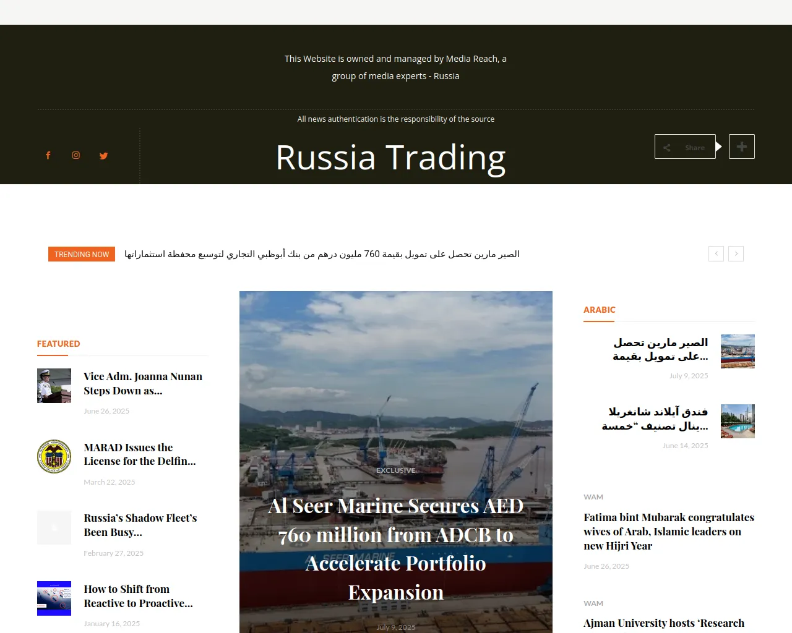Screen dimensions: 792x633
Task: Click the Russia Trading site title
Action: pyautogui.click(x=390, y=158)
